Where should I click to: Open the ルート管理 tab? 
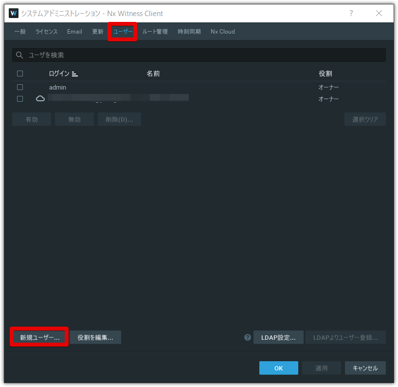point(155,32)
